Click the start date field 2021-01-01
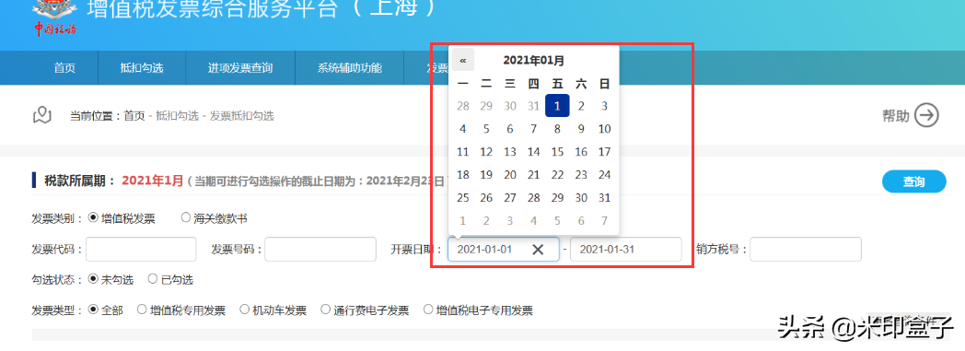 coord(504,250)
